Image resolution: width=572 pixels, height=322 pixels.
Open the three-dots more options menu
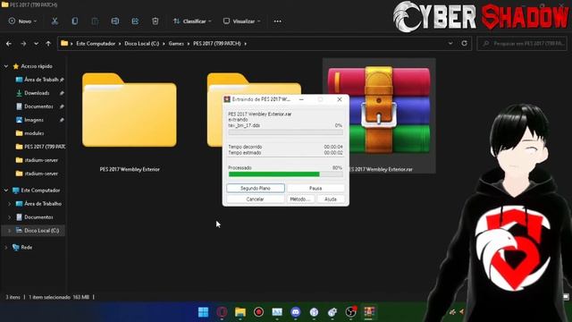[278, 21]
